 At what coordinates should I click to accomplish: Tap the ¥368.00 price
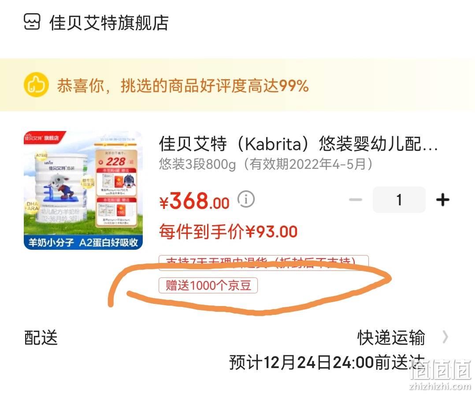194,201
